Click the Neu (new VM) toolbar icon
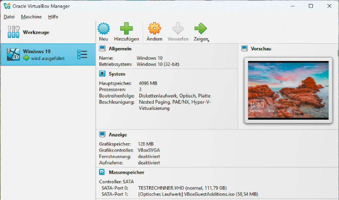The width and height of the screenshot is (339, 200). coord(103,28)
